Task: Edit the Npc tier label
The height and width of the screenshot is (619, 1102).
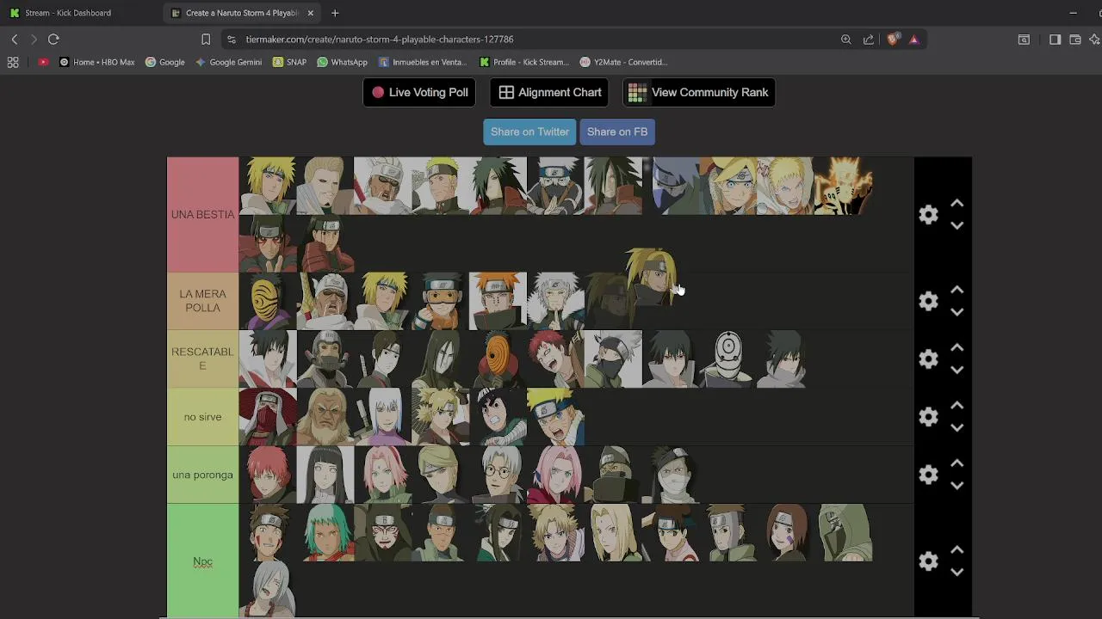Action: 202,561
